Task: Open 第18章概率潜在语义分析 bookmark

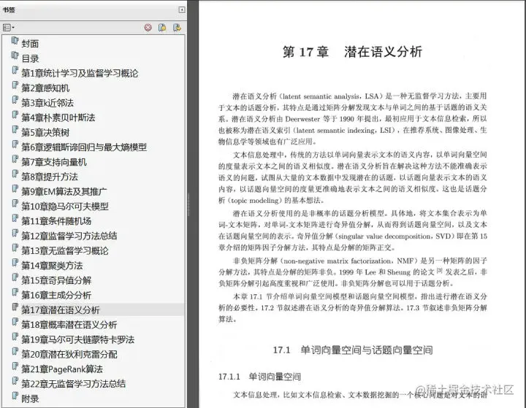Action: tap(69, 325)
